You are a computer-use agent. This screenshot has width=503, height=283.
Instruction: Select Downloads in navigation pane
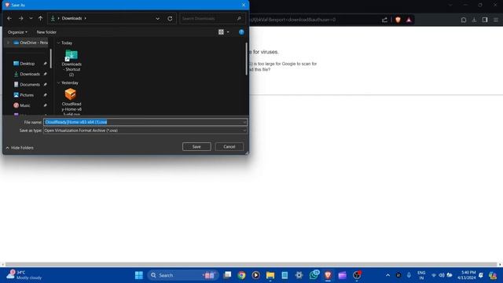coord(30,74)
